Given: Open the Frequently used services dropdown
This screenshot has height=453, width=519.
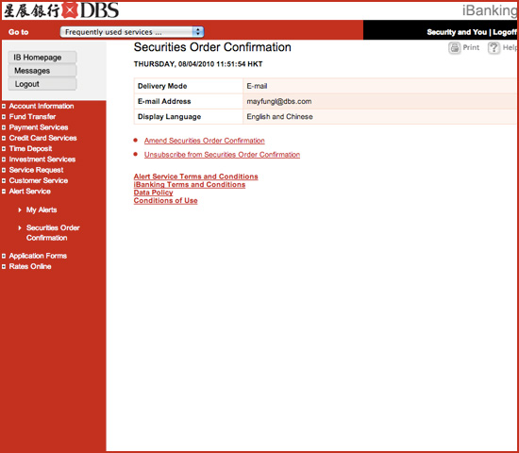Looking at the screenshot, I should point(132,32).
